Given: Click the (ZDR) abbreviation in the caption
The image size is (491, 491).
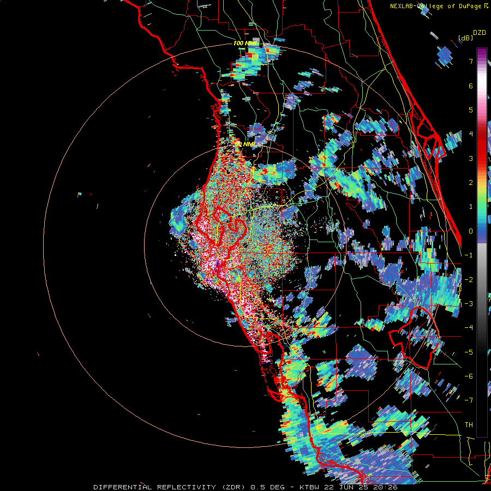Looking at the screenshot, I should click(x=233, y=487).
